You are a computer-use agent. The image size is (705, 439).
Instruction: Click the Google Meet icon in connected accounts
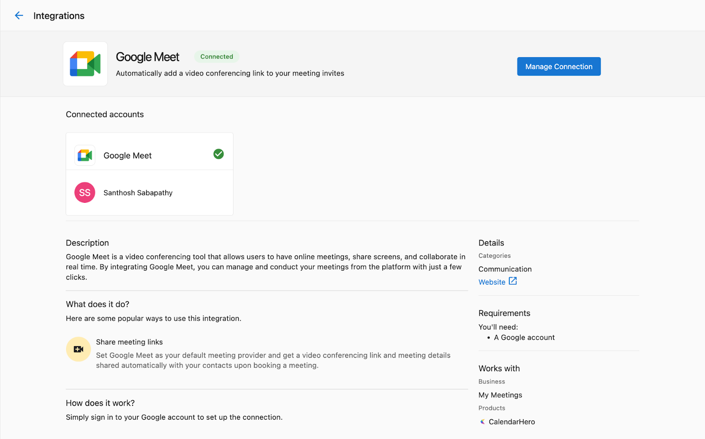85,155
